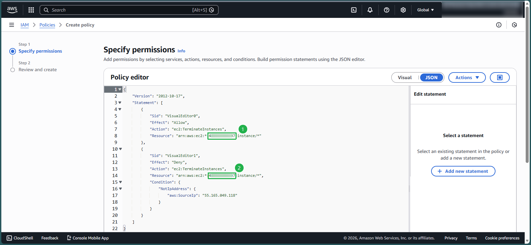This screenshot has width=531, height=245.
Task: Open the Global region dropdown
Action: coord(425,10)
